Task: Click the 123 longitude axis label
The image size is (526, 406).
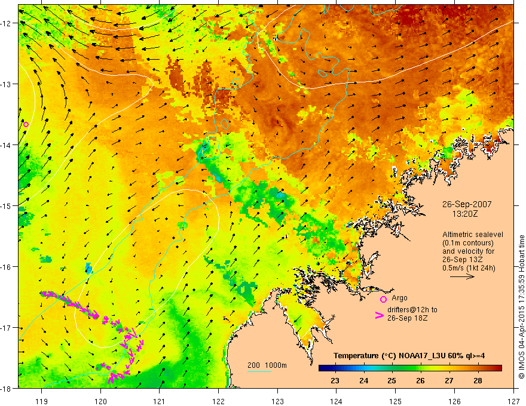Action: (277, 401)
